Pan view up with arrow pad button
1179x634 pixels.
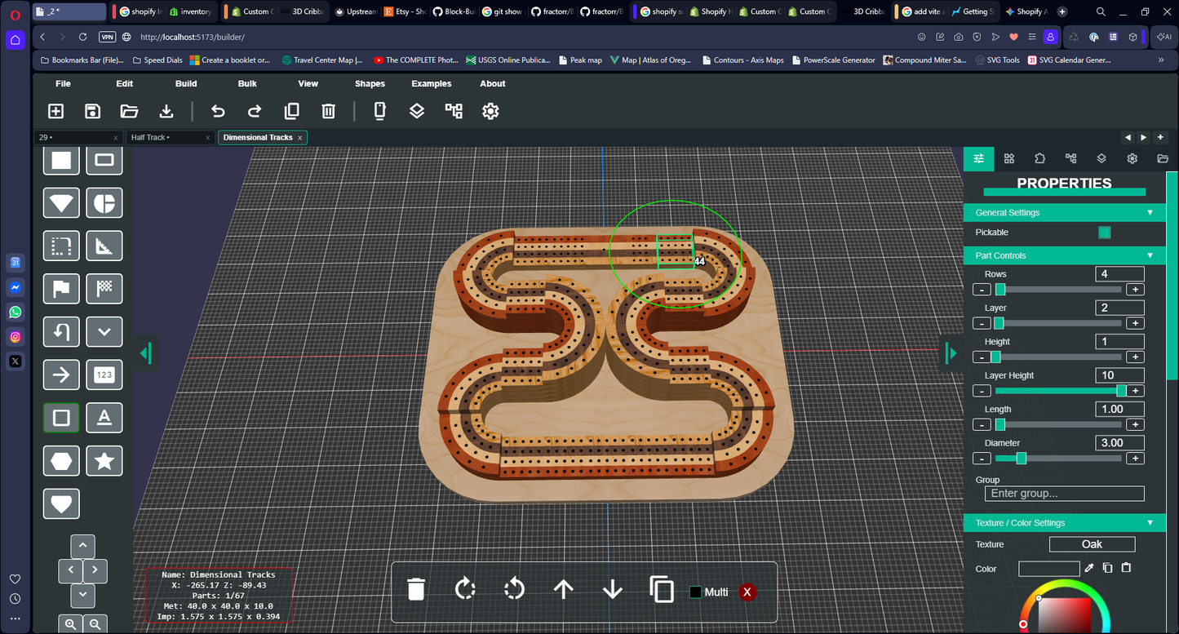(82, 546)
